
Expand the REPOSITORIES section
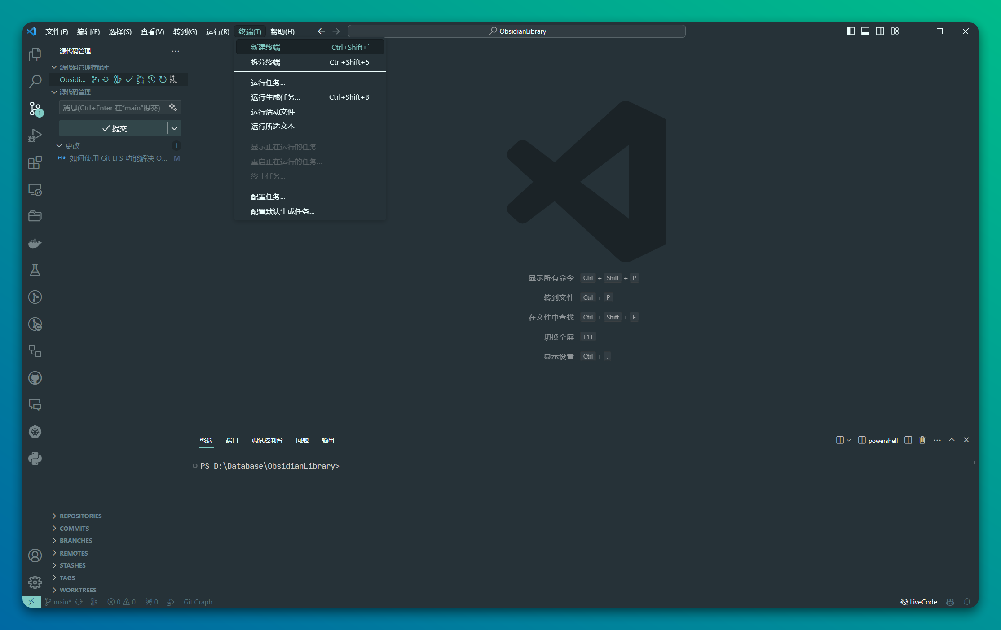tap(80, 516)
